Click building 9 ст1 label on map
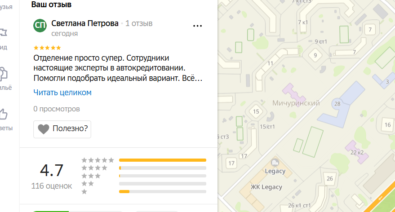This screenshot has width=395, height=212. pyautogui.click(x=321, y=41)
